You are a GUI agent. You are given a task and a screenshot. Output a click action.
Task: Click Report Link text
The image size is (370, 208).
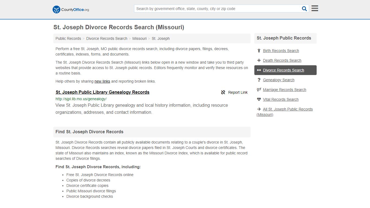(238, 92)
